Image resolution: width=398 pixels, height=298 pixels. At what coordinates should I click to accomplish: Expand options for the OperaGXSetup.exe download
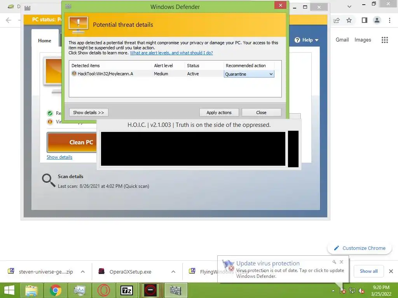173,272
